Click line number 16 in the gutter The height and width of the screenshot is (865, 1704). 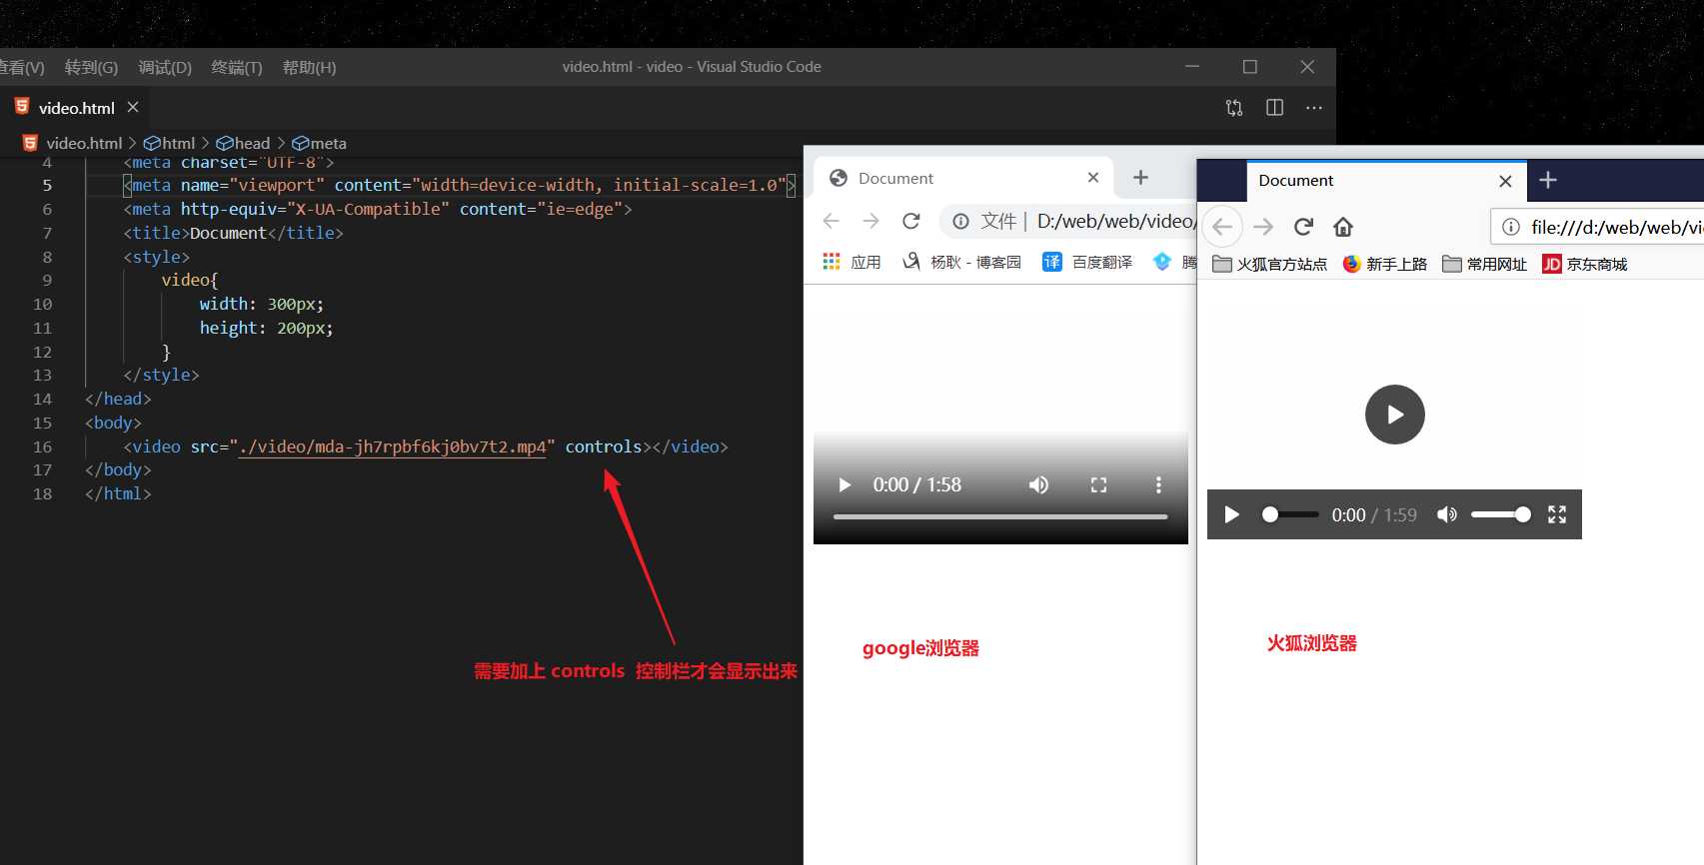42,446
